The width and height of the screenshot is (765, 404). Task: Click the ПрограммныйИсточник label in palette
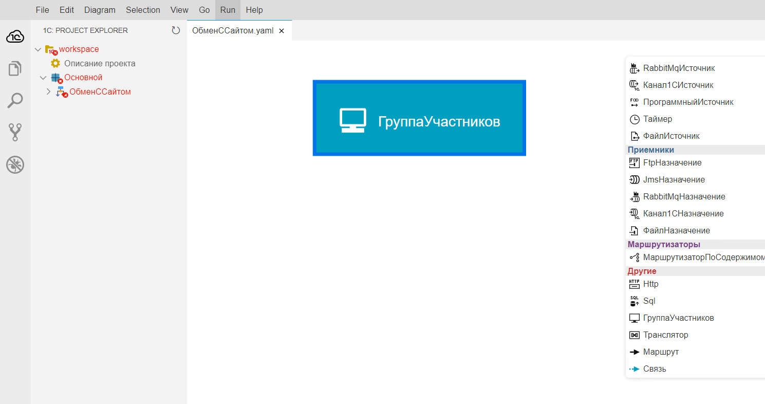pyautogui.click(x=688, y=102)
